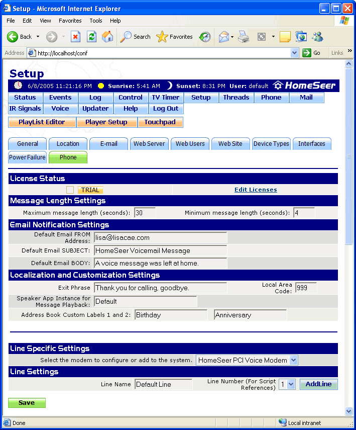Viewport: 356px width, 430px height.
Task: Open the TV Timer button
Action: tap(166, 98)
